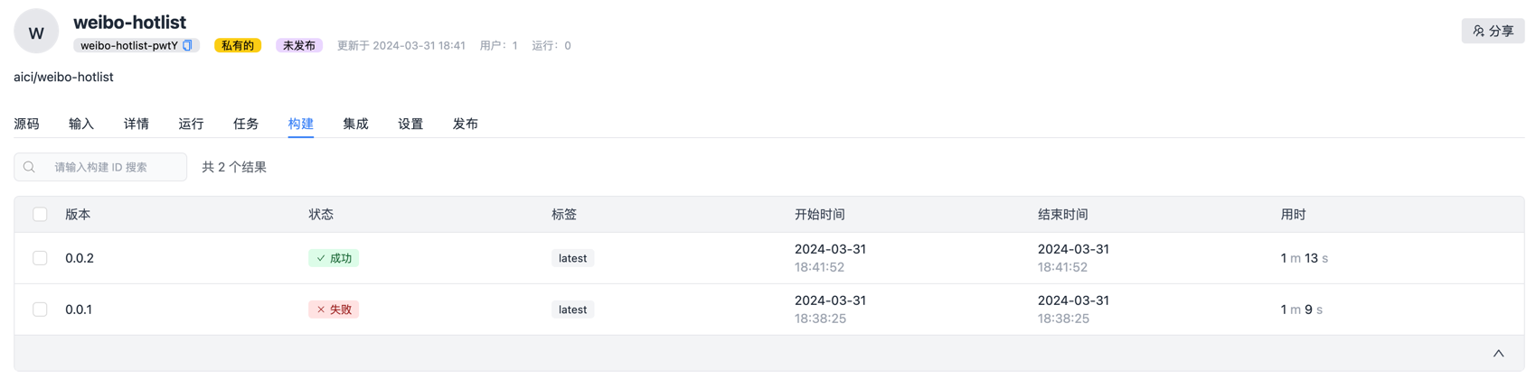
Task: Select all builds with the header checkbox
Action: [40, 215]
